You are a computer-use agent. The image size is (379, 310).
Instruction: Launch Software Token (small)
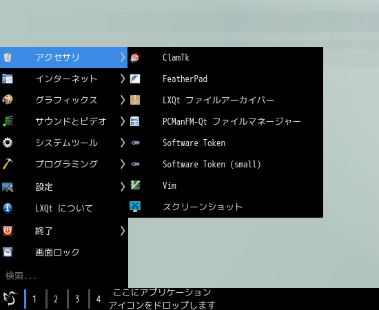[x=225, y=165]
